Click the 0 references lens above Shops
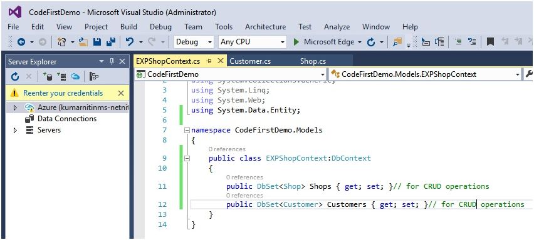Screen dimensions: 534x240 pyautogui.click(x=244, y=177)
